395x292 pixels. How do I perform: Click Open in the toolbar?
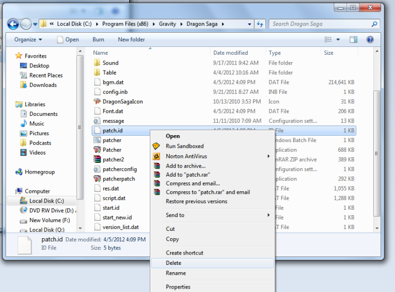[x=68, y=39]
